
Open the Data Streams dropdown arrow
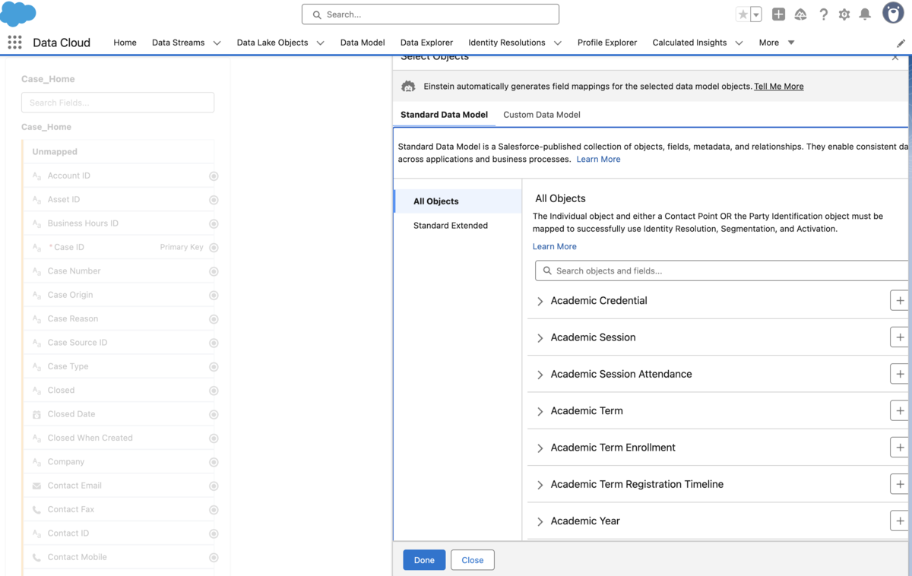click(217, 43)
